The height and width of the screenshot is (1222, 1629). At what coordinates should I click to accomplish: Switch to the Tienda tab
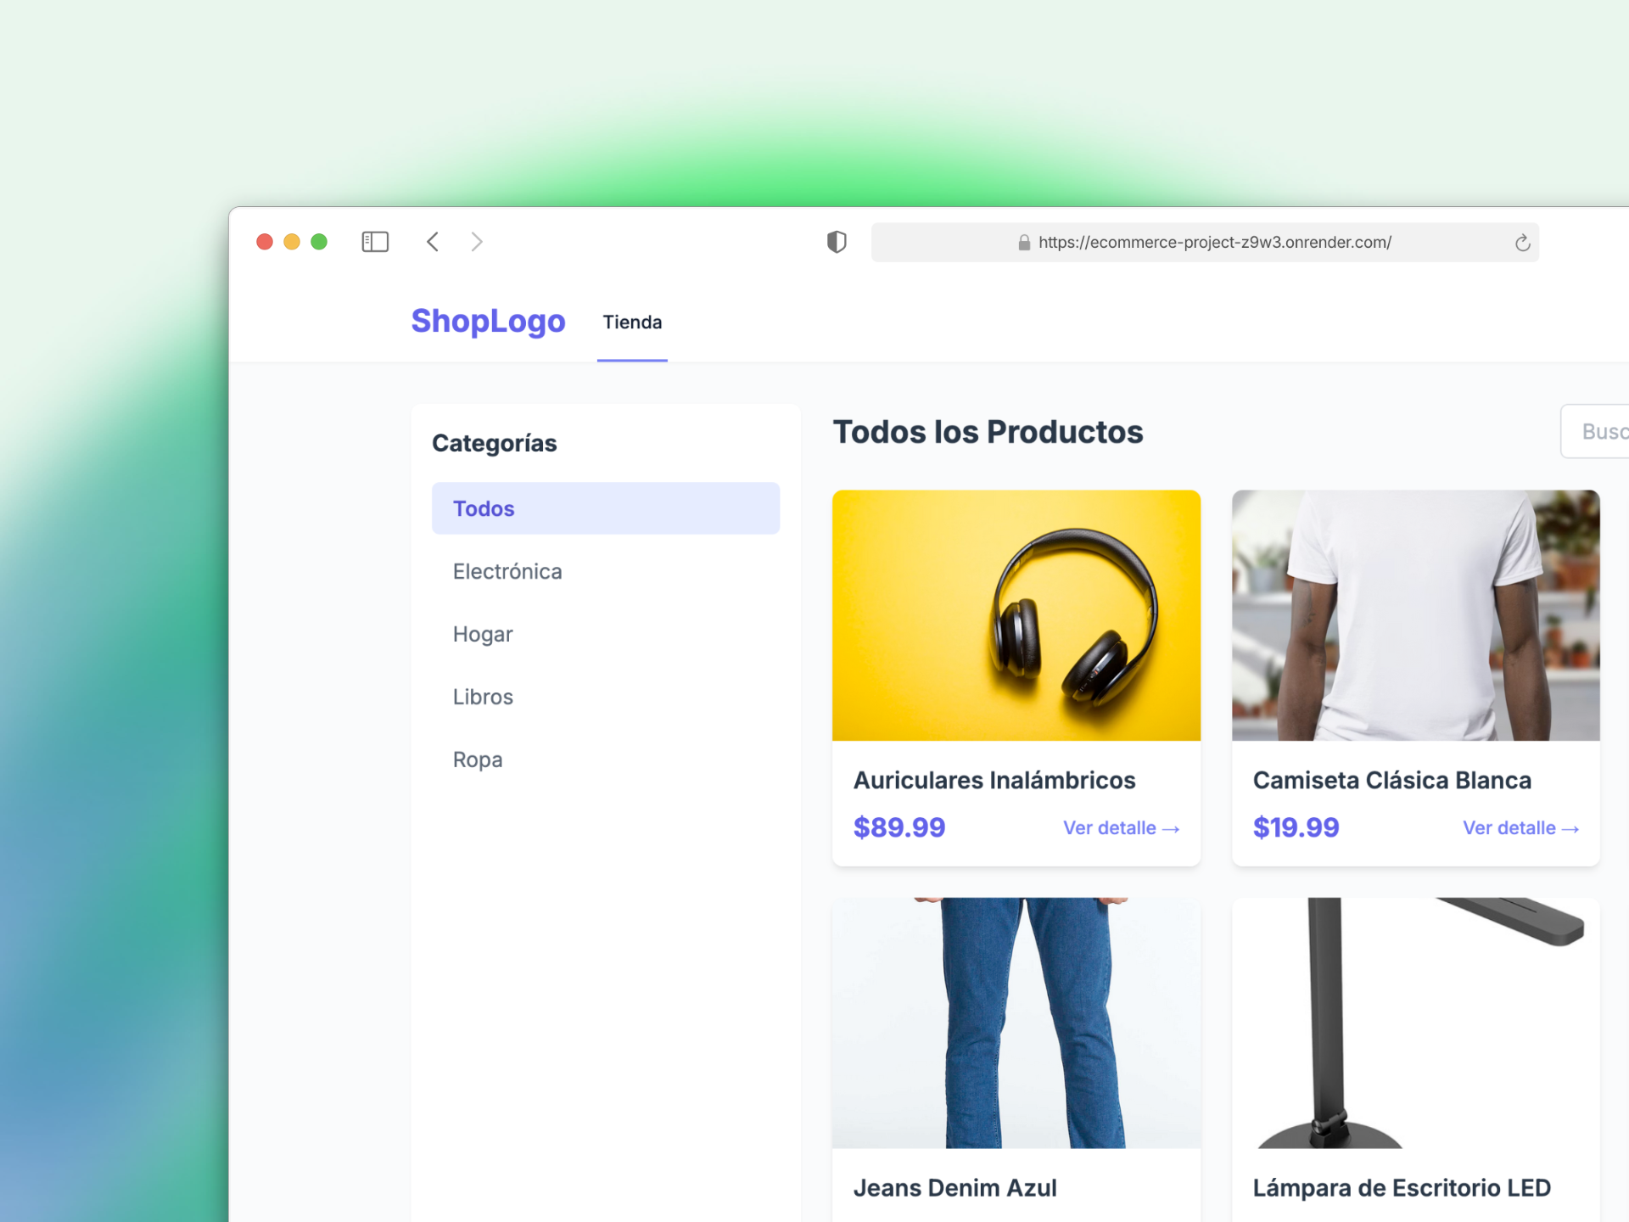point(632,322)
